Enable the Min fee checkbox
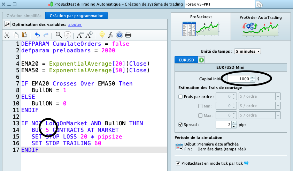The width and height of the screenshot is (293, 171). tap(200, 106)
